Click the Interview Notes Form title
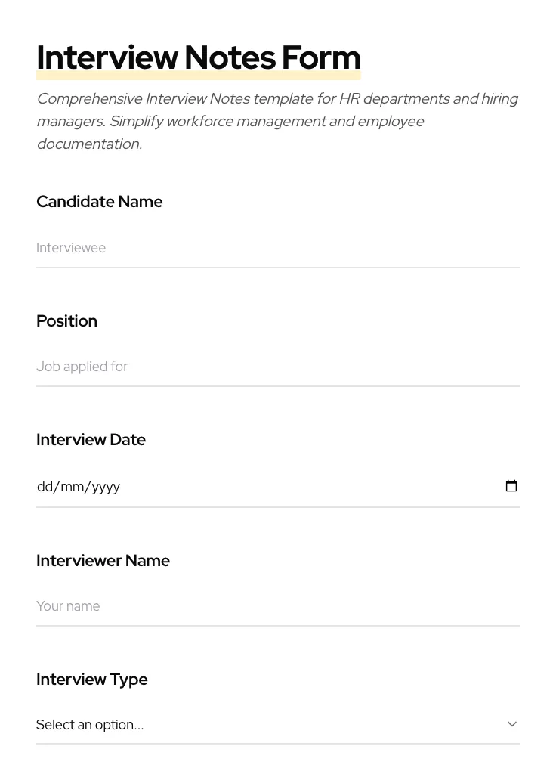 coord(198,57)
